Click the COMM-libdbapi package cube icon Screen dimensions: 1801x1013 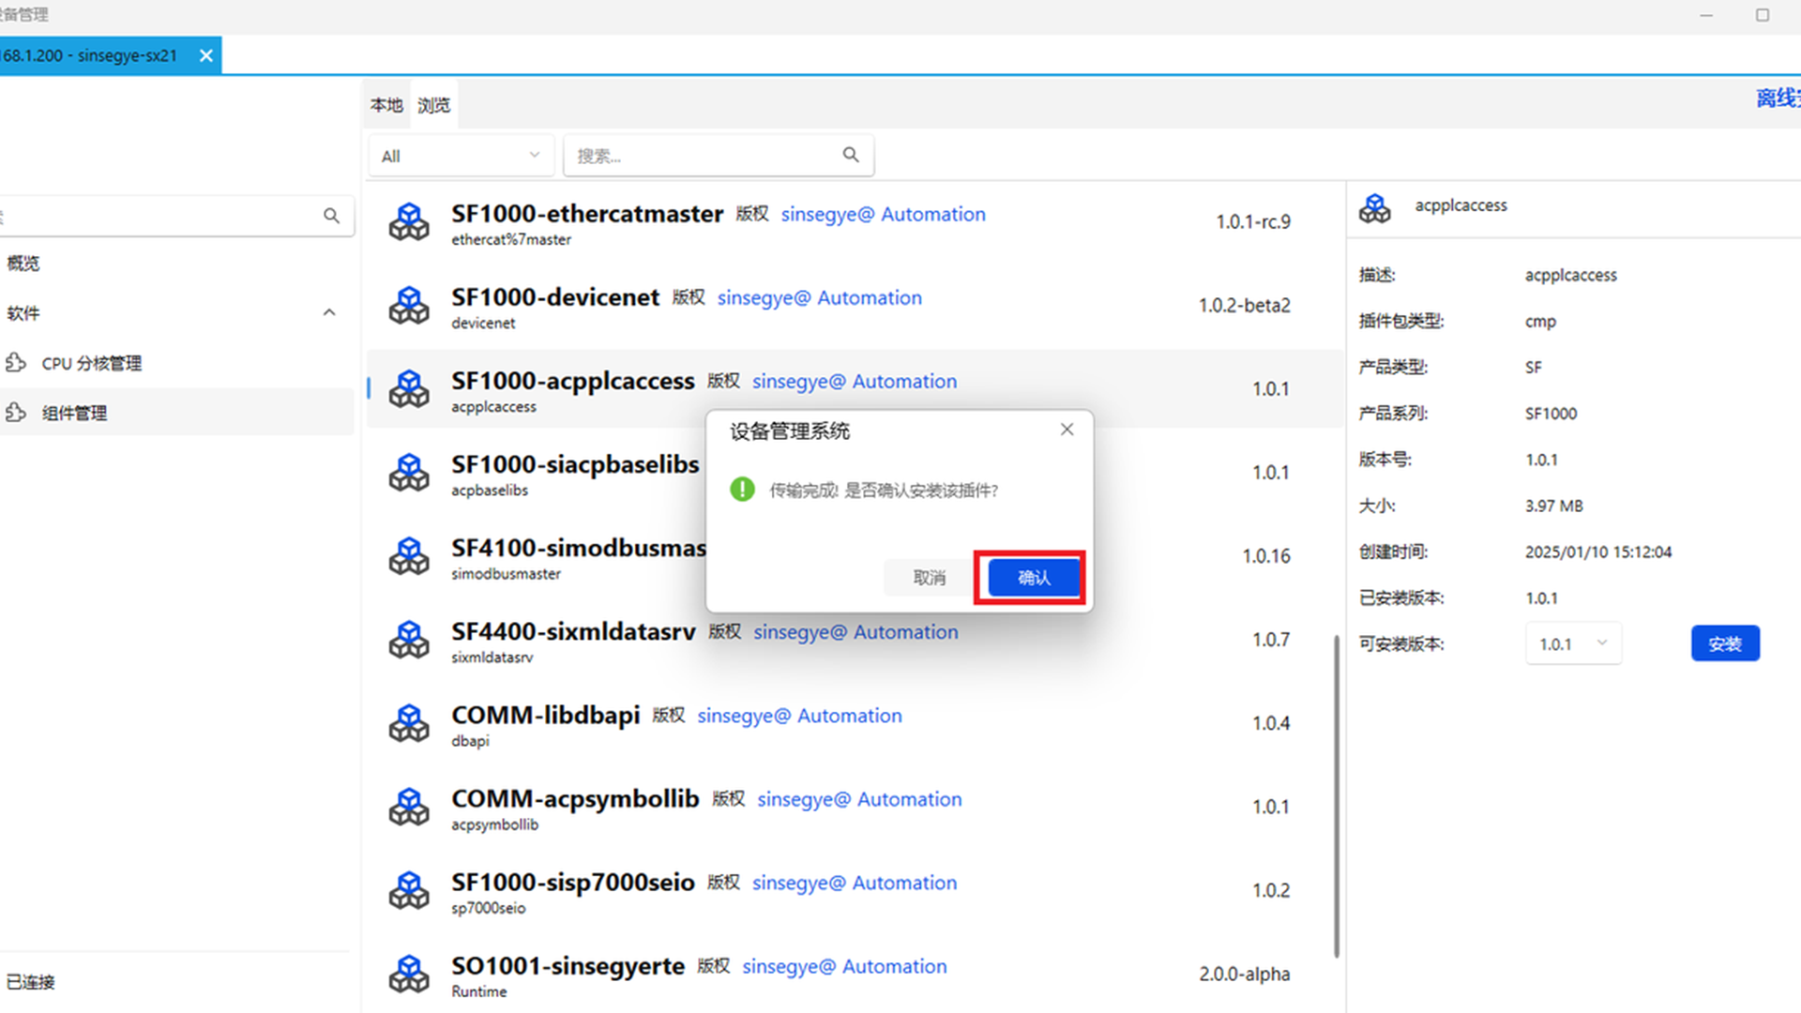coord(409,723)
